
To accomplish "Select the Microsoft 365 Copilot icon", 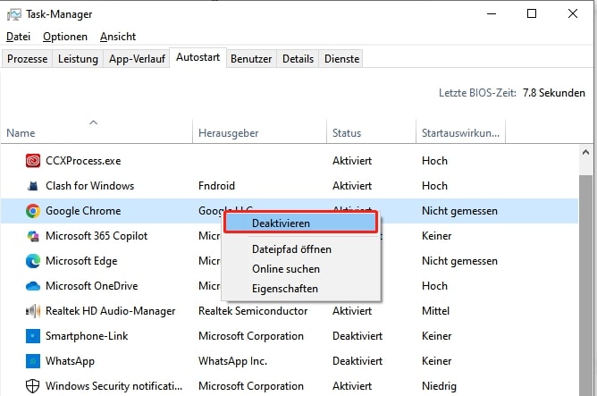I will tap(33, 236).
